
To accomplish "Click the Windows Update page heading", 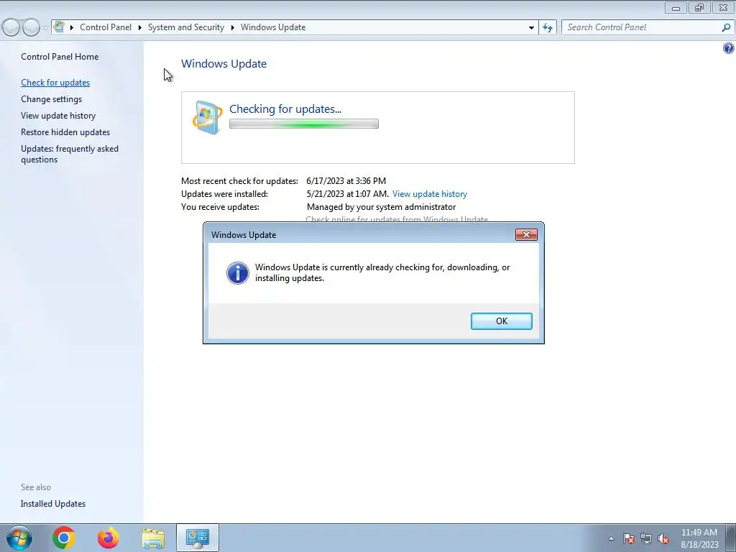I will tap(224, 63).
